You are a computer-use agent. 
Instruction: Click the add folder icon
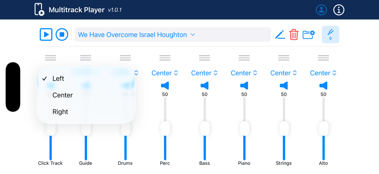308,35
